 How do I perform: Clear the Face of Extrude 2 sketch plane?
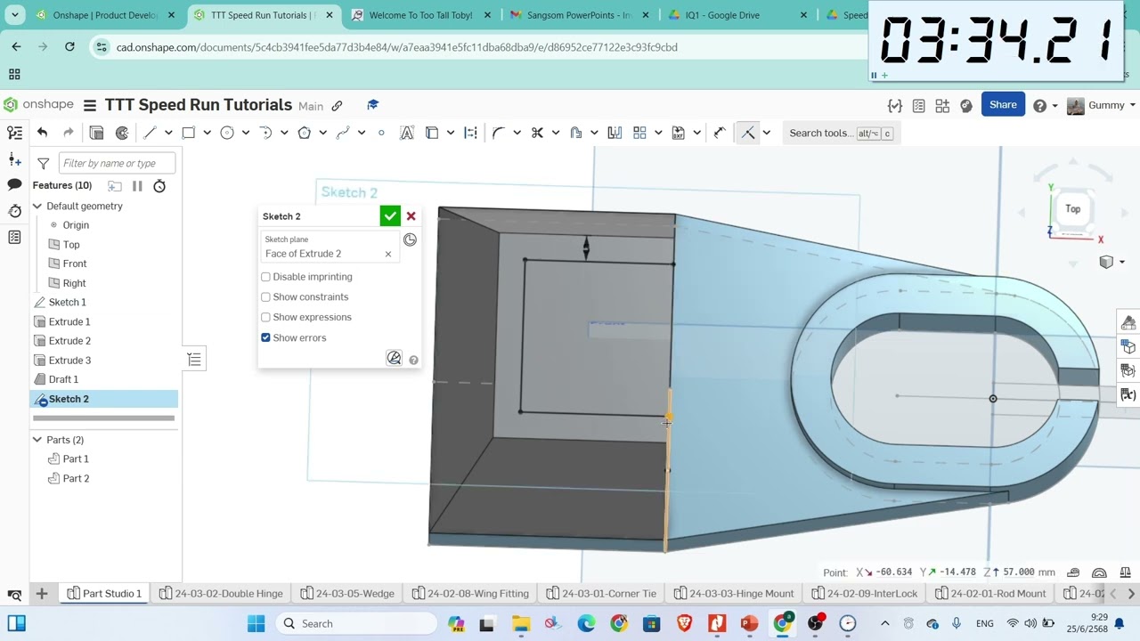388,255
